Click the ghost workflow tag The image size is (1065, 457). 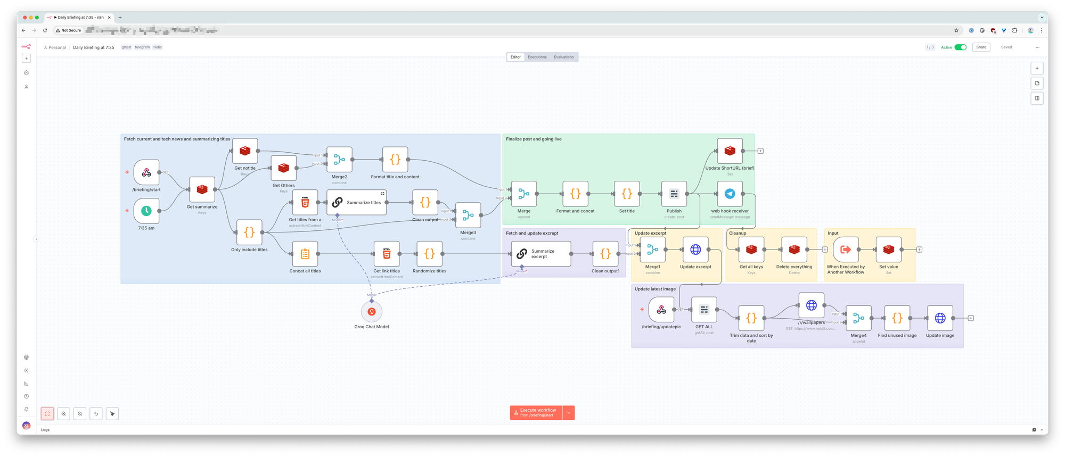(x=126, y=47)
